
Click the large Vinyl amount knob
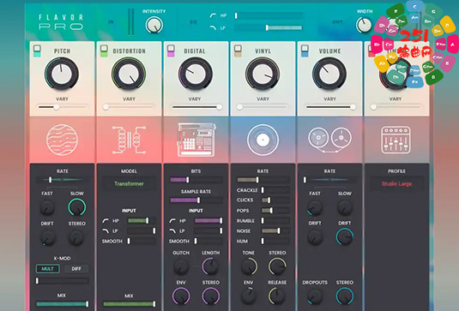(263, 74)
